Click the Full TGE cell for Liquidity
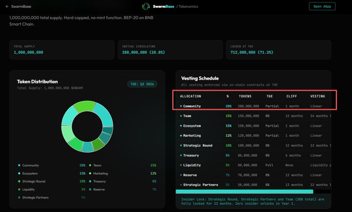The height and width of the screenshot is (212, 352). (x=269, y=165)
